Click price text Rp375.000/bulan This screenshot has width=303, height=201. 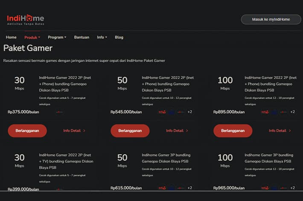[x=23, y=112]
